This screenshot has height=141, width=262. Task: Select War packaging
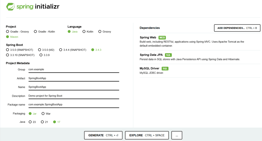tap(46, 114)
